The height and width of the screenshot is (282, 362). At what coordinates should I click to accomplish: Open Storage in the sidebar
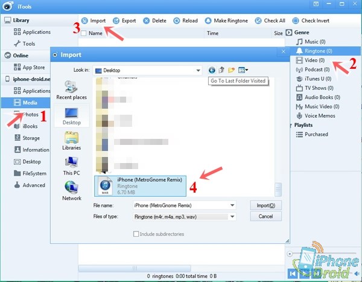point(27,138)
